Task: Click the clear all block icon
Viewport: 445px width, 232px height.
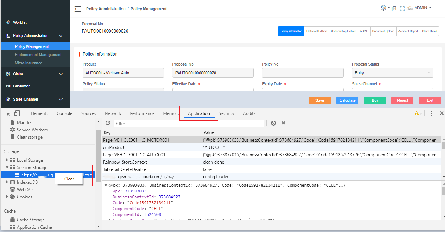Action: [x=273, y=123]
